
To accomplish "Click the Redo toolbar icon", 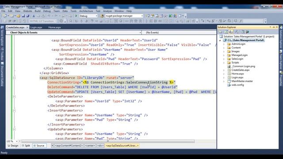I will click(56, 16).
